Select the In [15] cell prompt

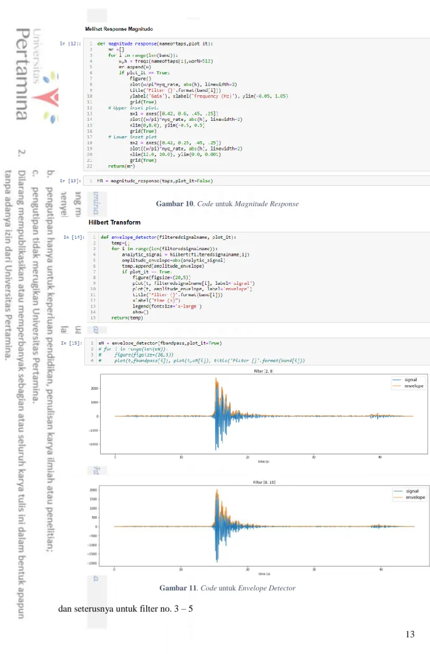click(x=71, y=344)
